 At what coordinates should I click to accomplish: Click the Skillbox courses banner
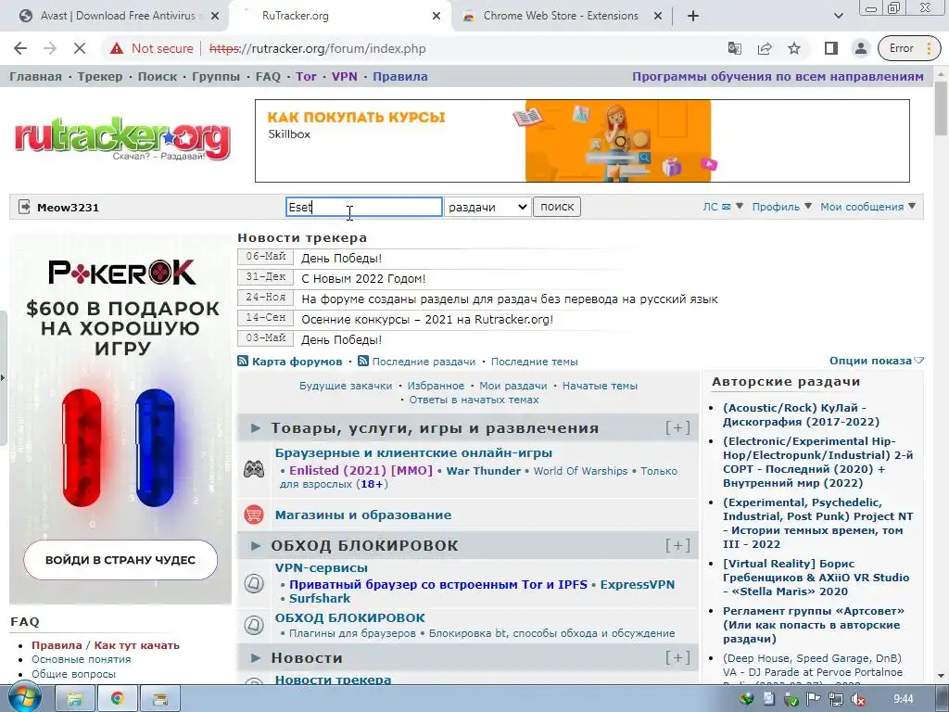point(582,141)
